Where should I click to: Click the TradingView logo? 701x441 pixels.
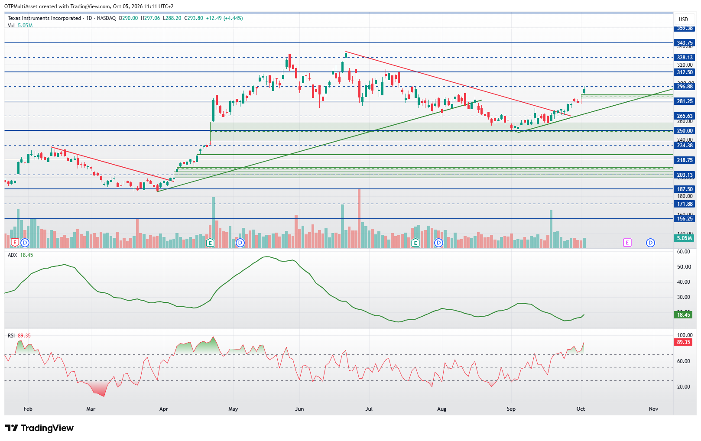39,428
